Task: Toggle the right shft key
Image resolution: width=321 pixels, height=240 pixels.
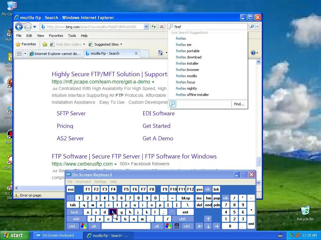Action: (x=182, y=219)
